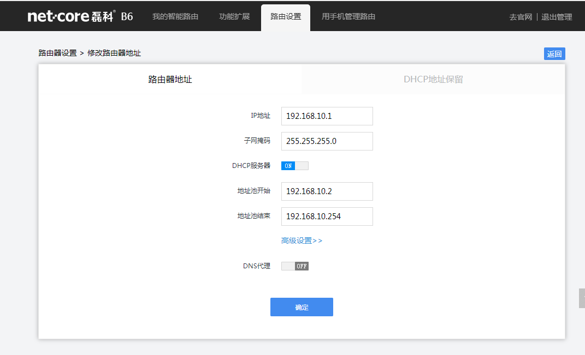Go to 路由器设置 breadcrumb
This screenshot has width=585, height=355.
click(57, 53)
